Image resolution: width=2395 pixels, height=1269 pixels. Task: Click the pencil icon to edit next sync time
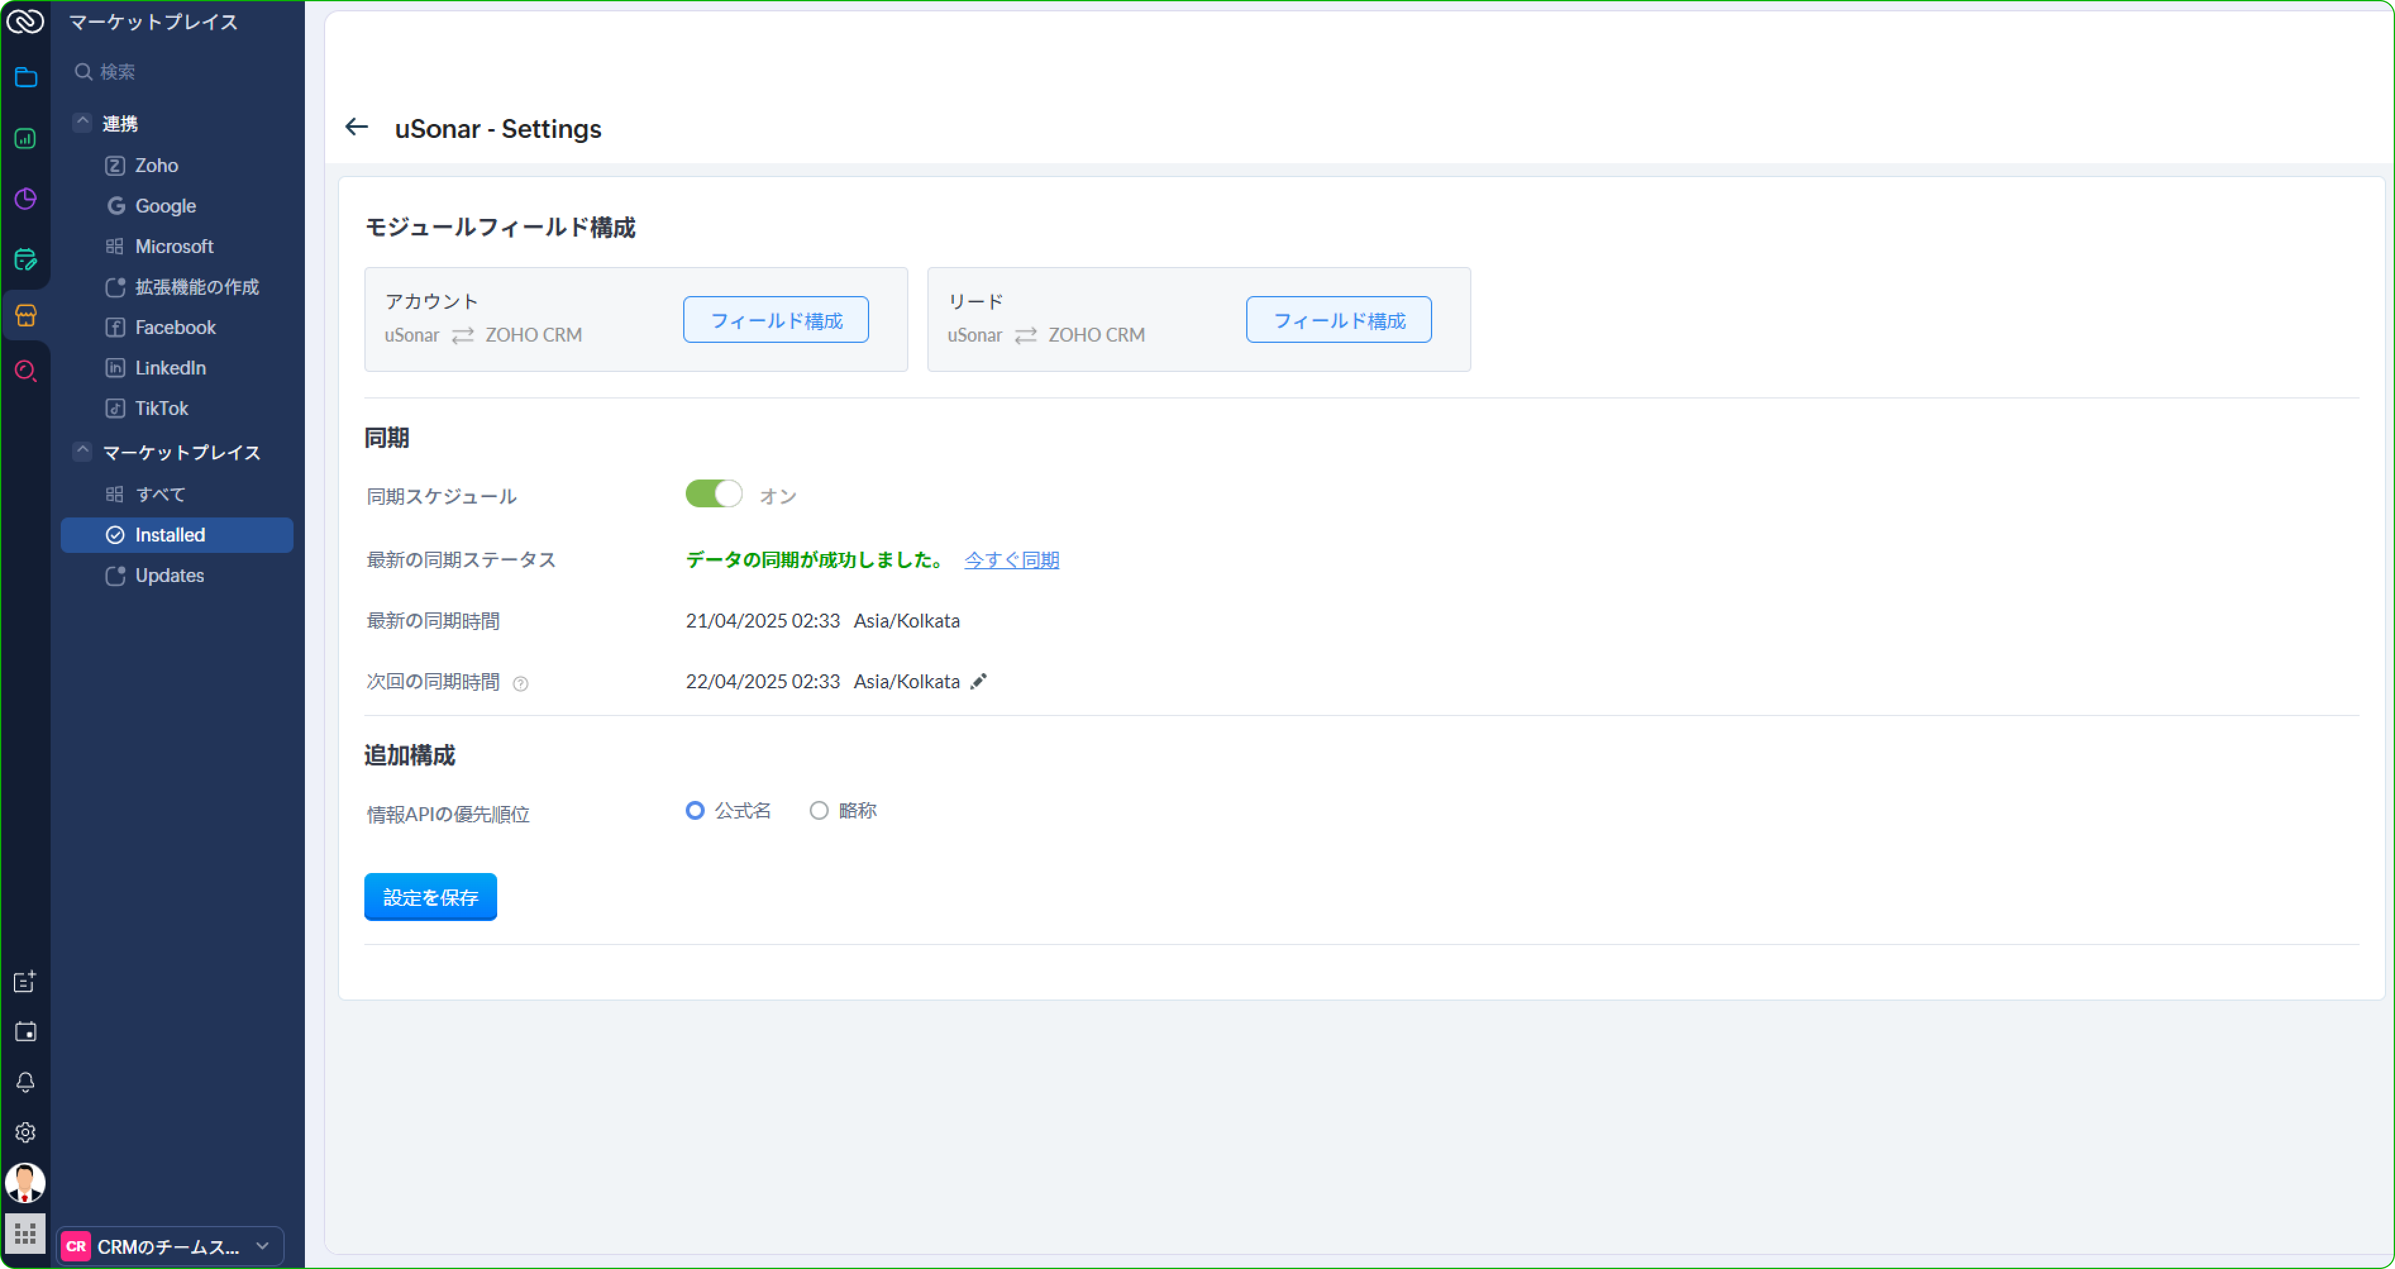point(978,681)
